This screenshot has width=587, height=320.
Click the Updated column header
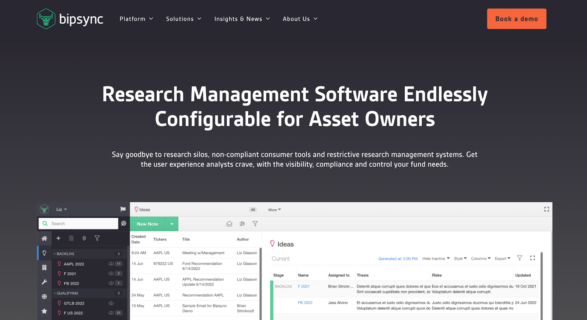tap(523, 275)
